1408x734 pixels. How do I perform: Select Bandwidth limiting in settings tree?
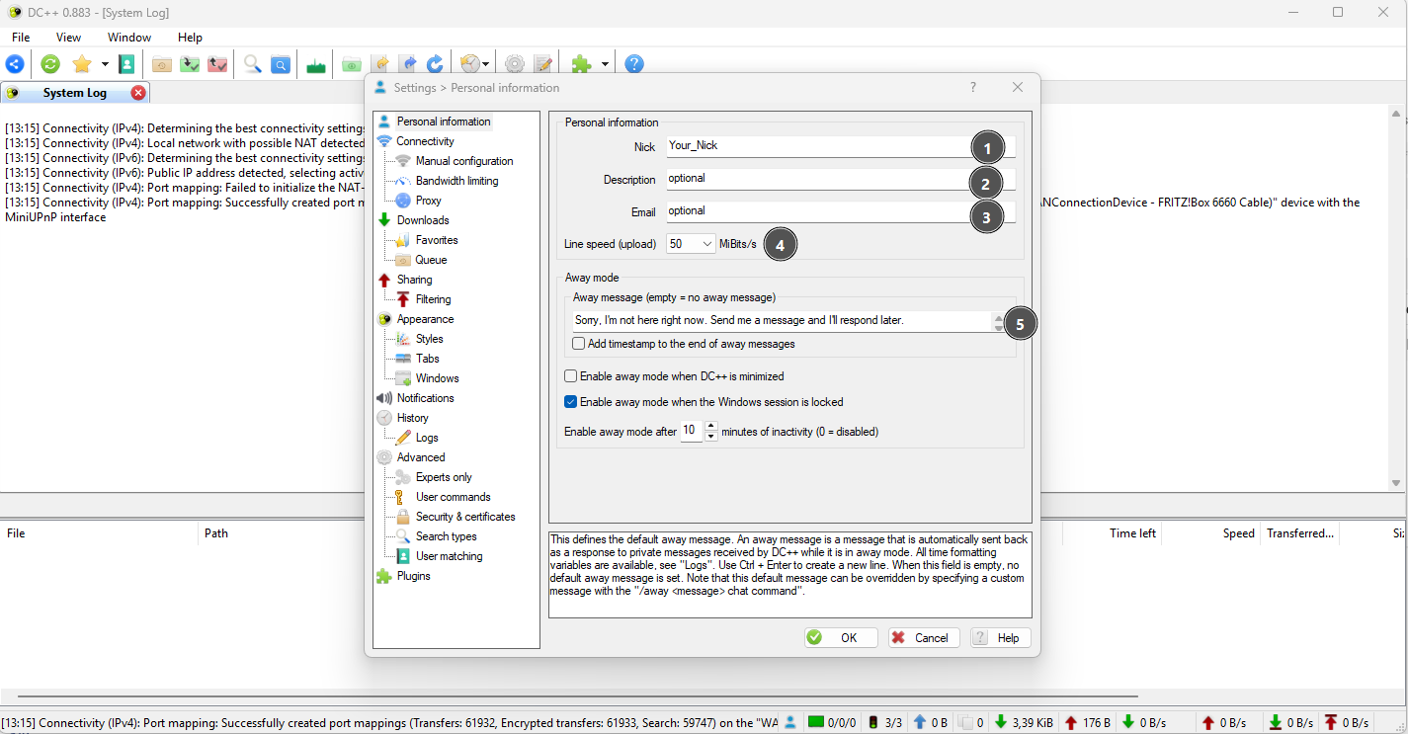[456, 181]
